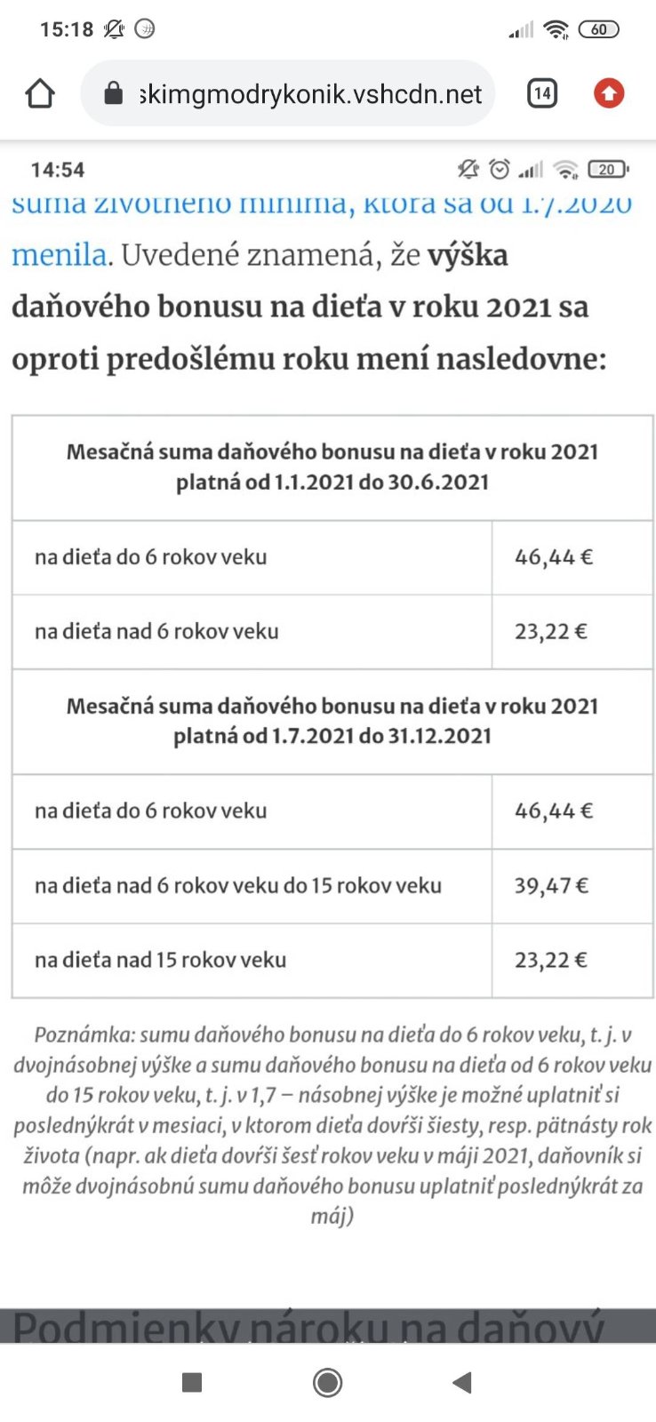
Task: Tap the padlock site security icon
Action: (x=113, y=93)
